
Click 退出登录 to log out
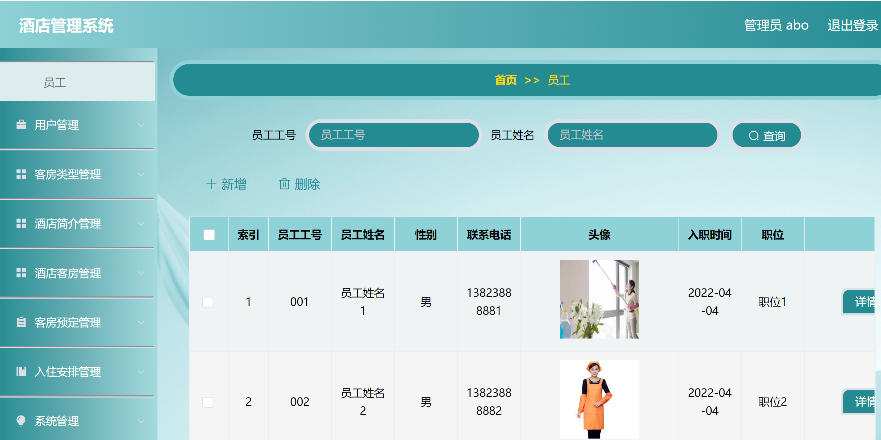(x=852, y=26)
